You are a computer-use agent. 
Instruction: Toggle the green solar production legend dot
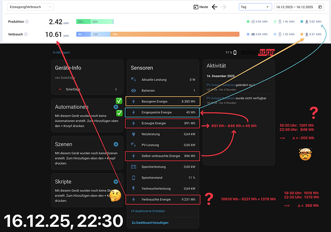point(248,22)
